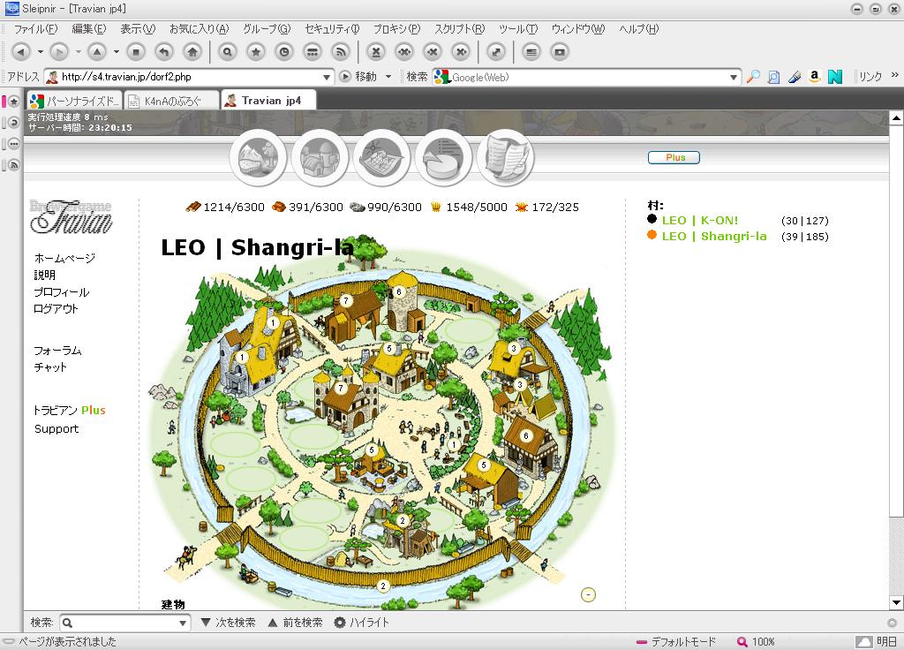Click the blue N search engine icon
Image resolution: width=904 pixels, height=650 pixels.
(835, 77)
